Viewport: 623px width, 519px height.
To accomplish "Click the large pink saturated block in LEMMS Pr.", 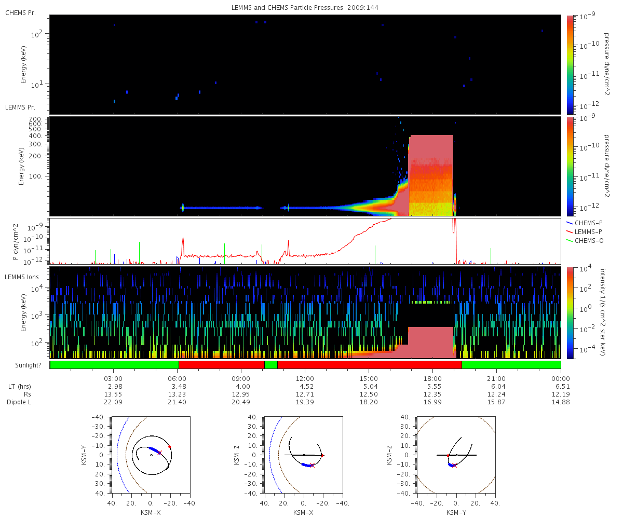I will click(431, 175).
